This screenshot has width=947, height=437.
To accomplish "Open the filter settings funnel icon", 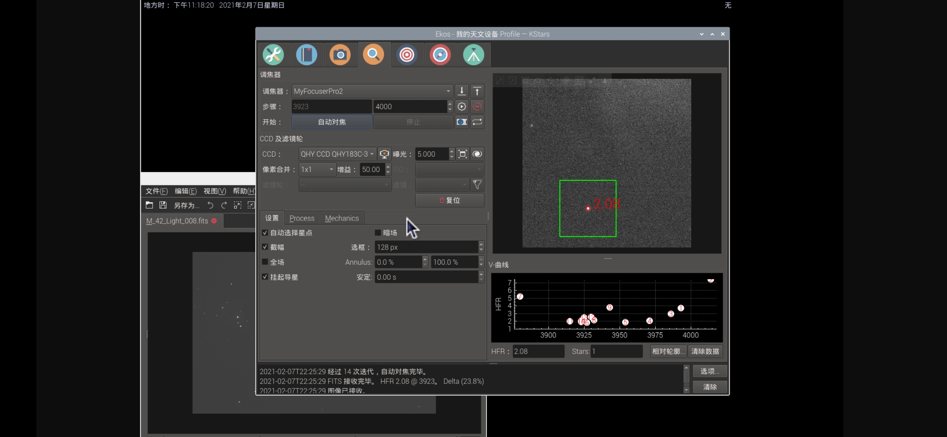I will coord(477,185).
